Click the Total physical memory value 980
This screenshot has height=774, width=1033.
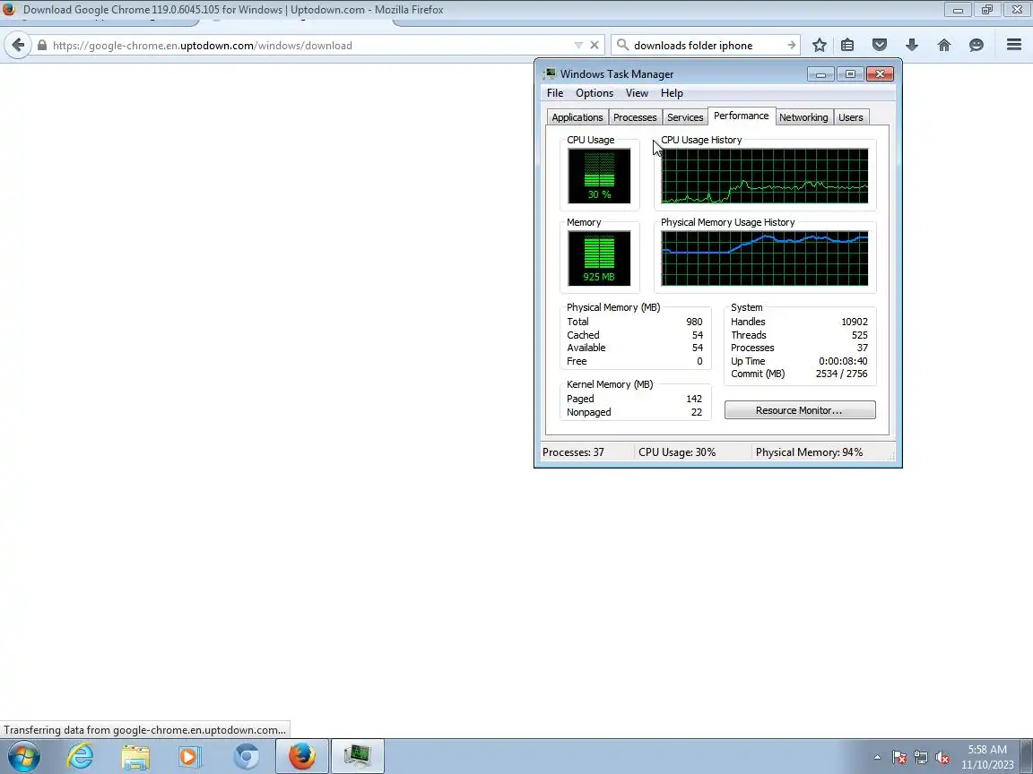coord(694,322)
